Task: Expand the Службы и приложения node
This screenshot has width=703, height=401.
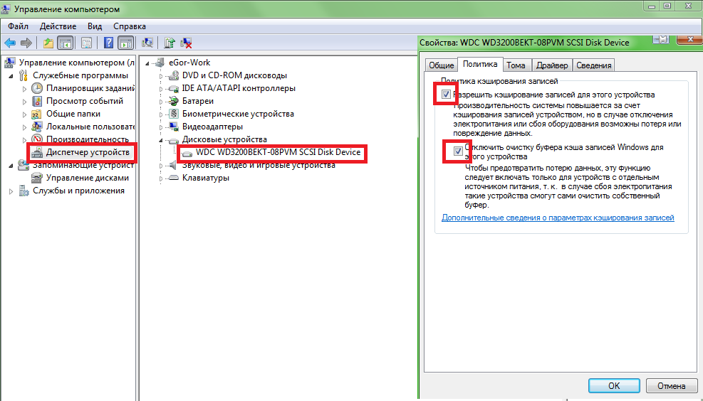Action: pyautogui.click(x=11, y=191)
